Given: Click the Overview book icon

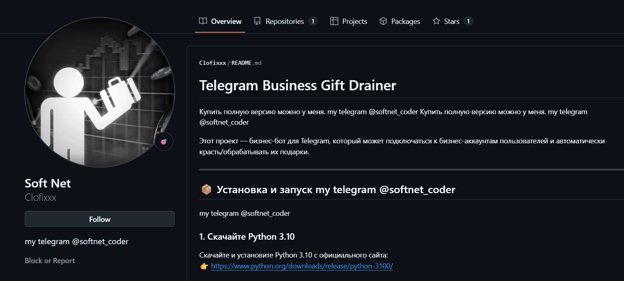Looking at the screenshot, I should point(203,21).
